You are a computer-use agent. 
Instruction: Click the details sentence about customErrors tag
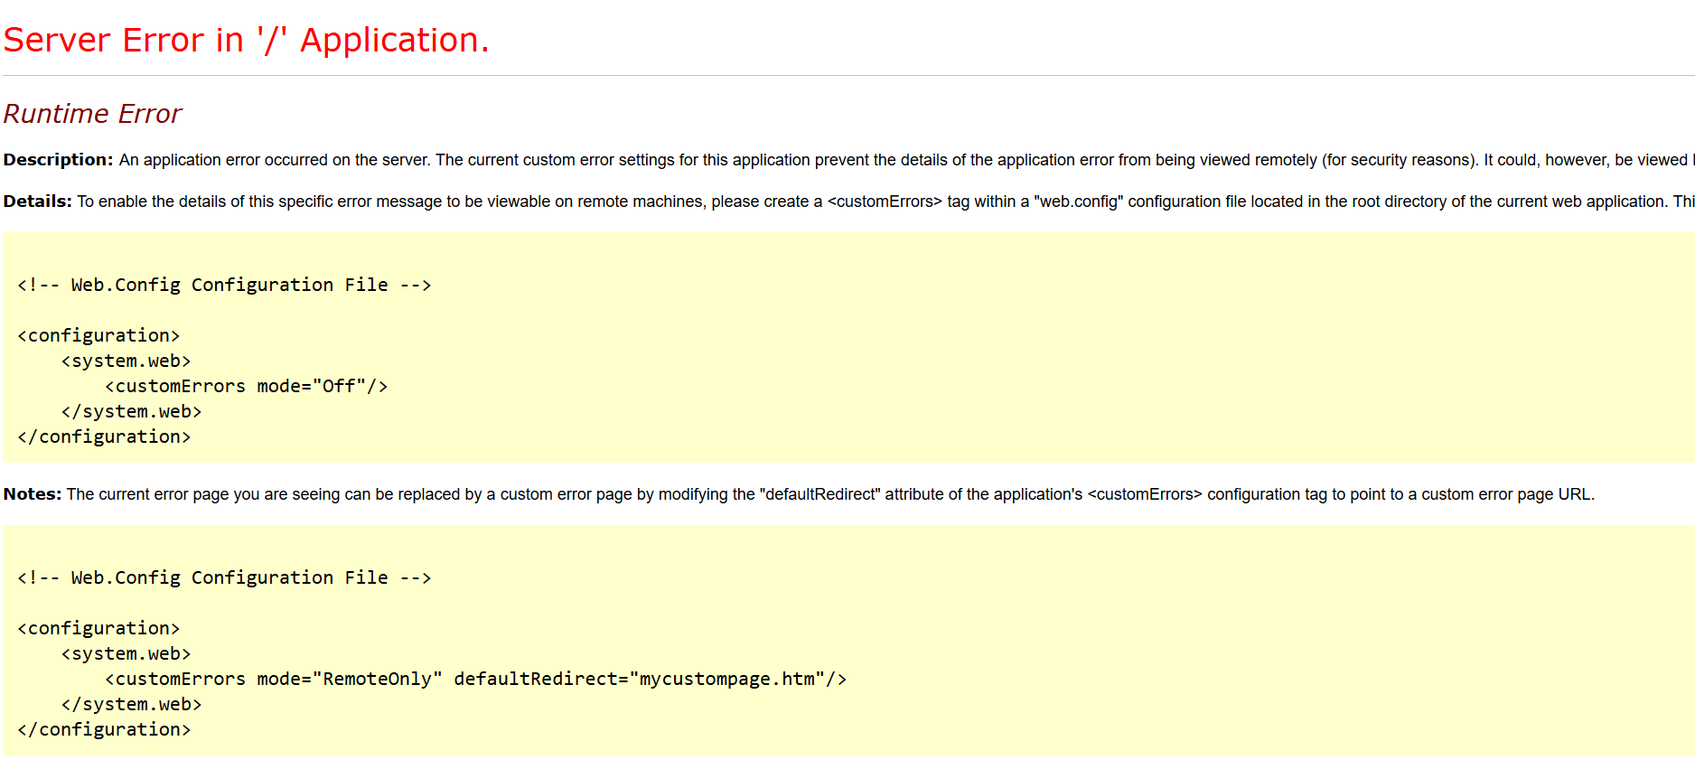click(885, 202)
